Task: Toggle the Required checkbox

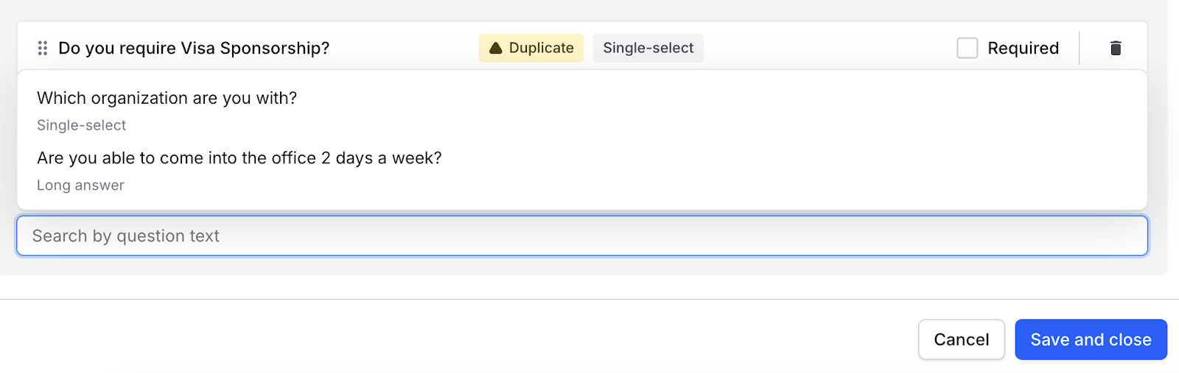Action: coord(967,48)
